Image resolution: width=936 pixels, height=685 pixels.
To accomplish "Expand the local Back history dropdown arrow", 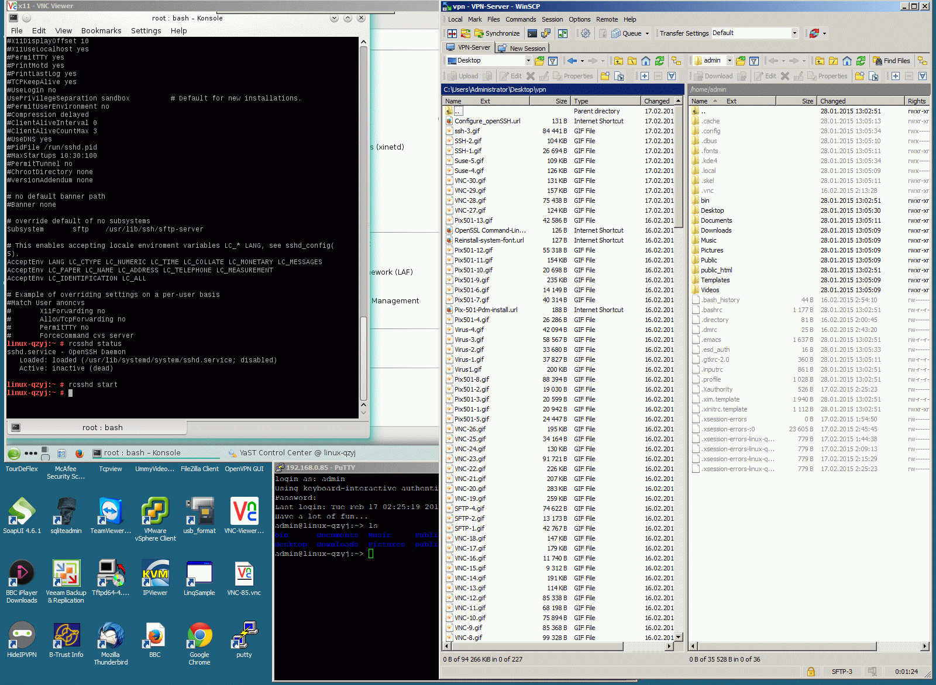I will tap(581, 61).
